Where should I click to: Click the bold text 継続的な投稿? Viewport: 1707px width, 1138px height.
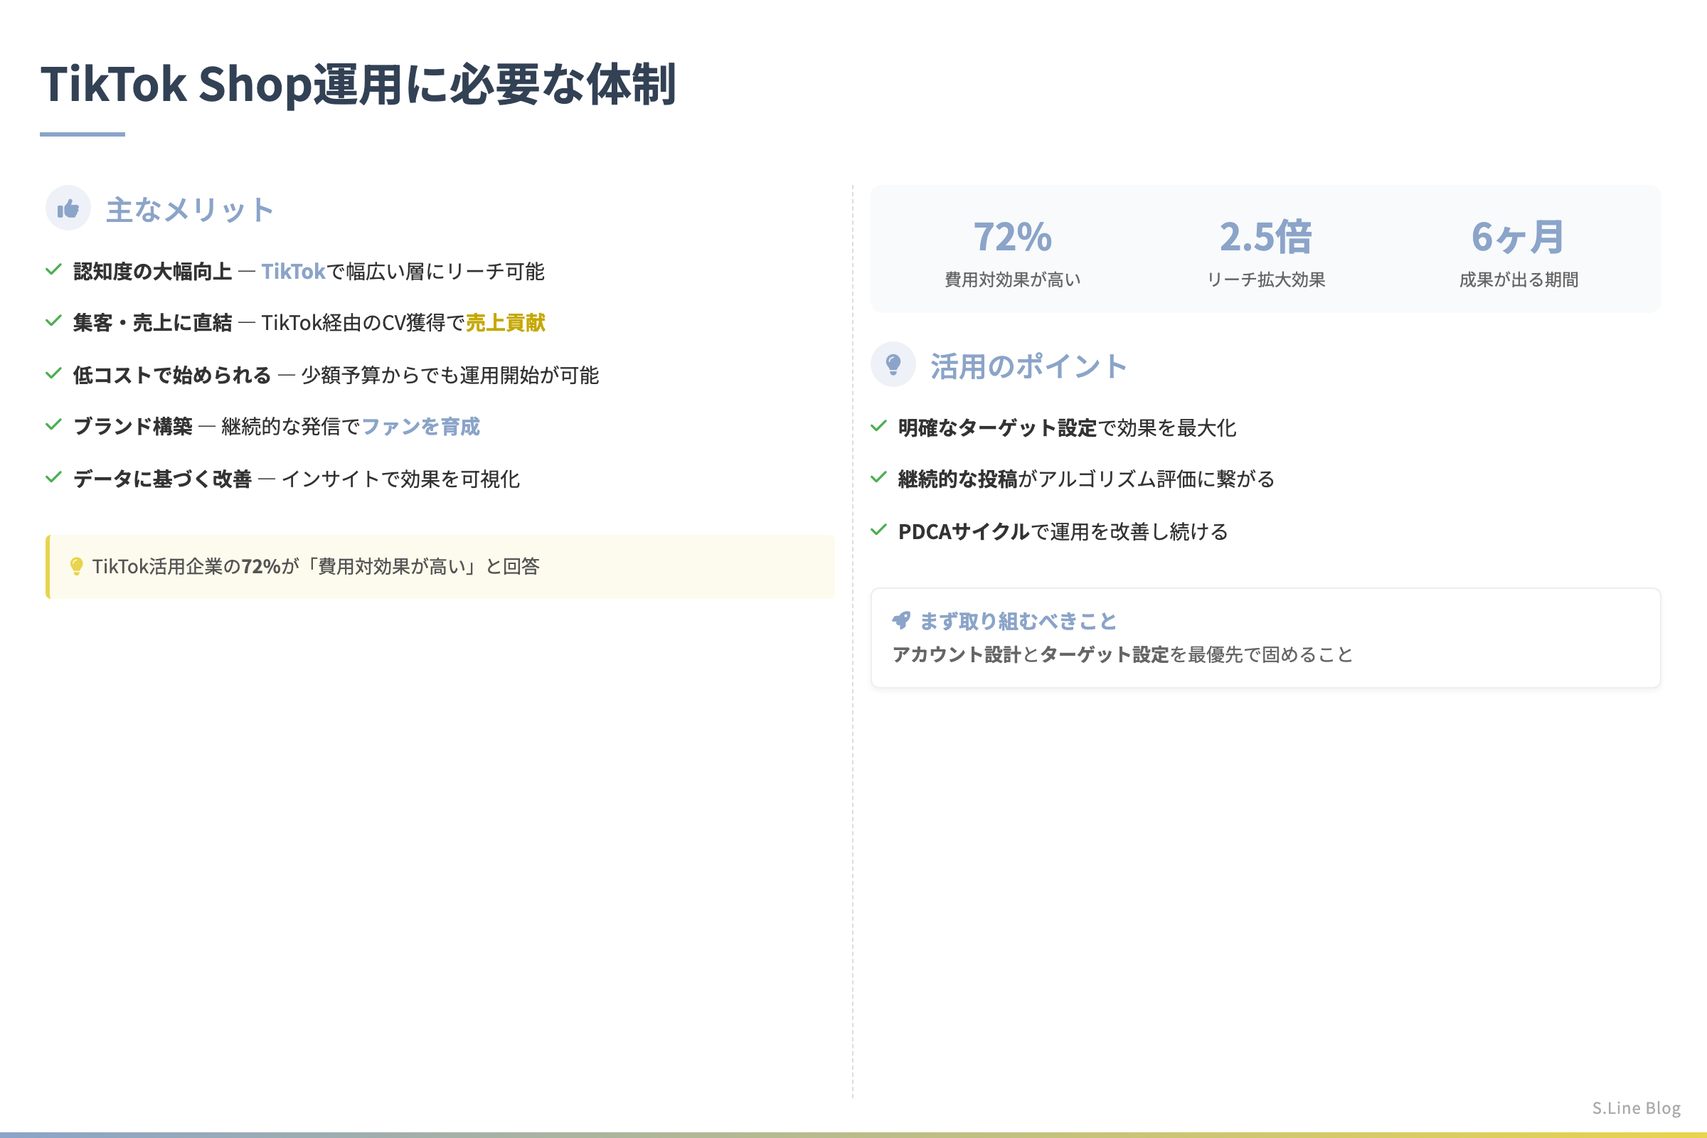(x=958, y=479)
